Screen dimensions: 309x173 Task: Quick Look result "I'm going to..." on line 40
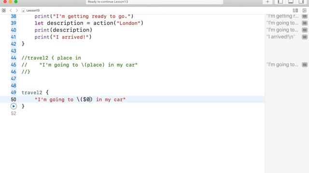tap(305, 30)
